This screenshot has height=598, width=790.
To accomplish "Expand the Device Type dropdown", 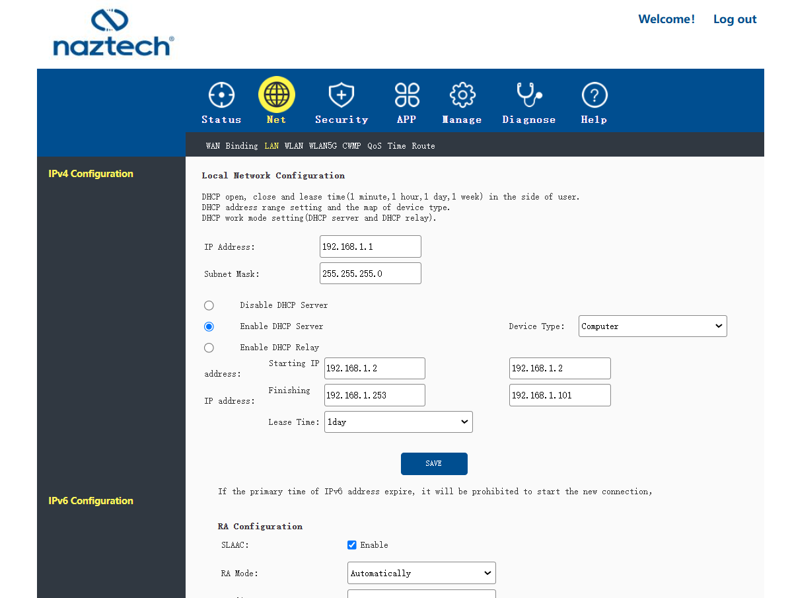I will [x=653, y=326].
